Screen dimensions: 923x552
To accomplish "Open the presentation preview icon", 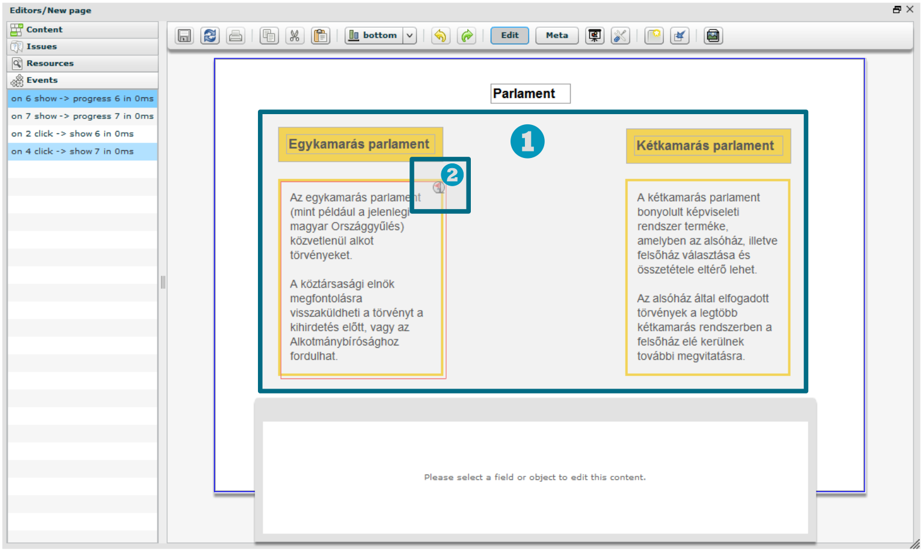I will (595, 36).
